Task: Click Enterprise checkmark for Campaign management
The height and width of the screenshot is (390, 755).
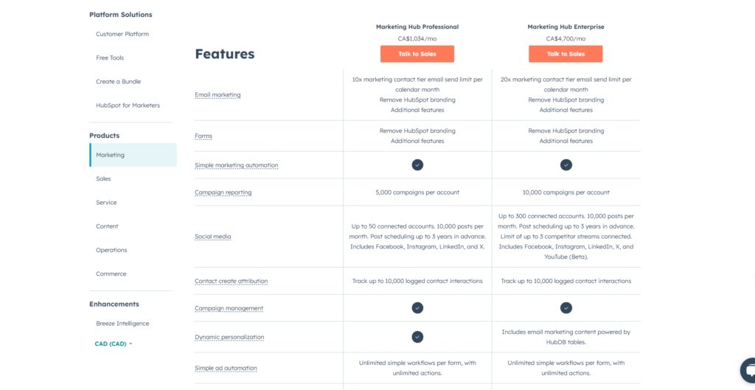Action: (x=566, y=308)
